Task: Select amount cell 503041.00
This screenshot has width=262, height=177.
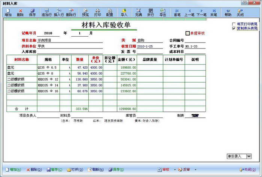Action: (127, 79)
